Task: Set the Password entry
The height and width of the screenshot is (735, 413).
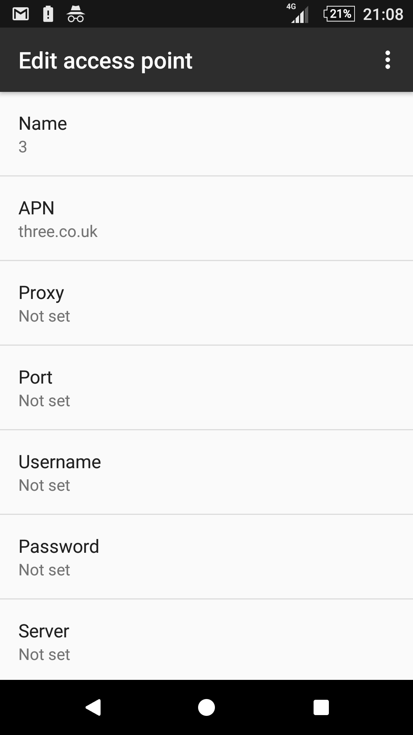Action: click(206, 557)
